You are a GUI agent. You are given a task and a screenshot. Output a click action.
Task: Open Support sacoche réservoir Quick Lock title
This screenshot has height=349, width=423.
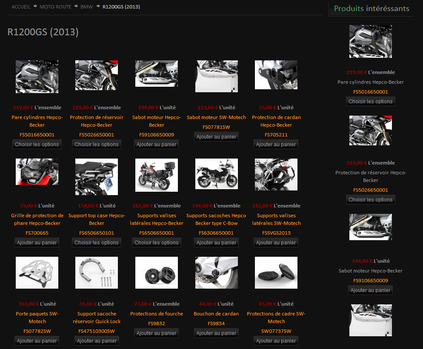click(97, 318)
